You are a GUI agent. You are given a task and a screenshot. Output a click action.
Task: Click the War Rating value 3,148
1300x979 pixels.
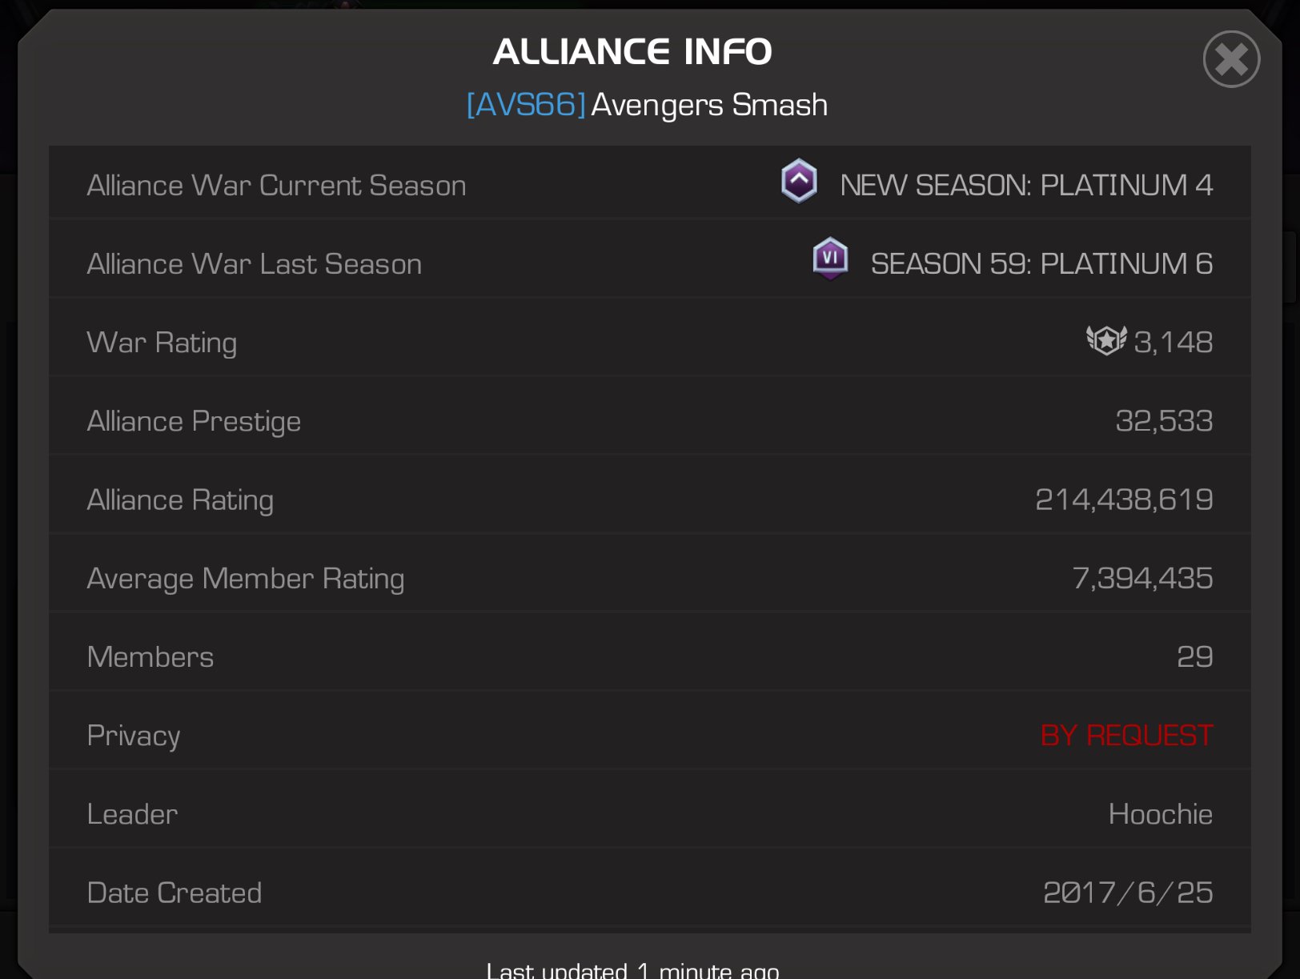click(x=1173, y=343)
